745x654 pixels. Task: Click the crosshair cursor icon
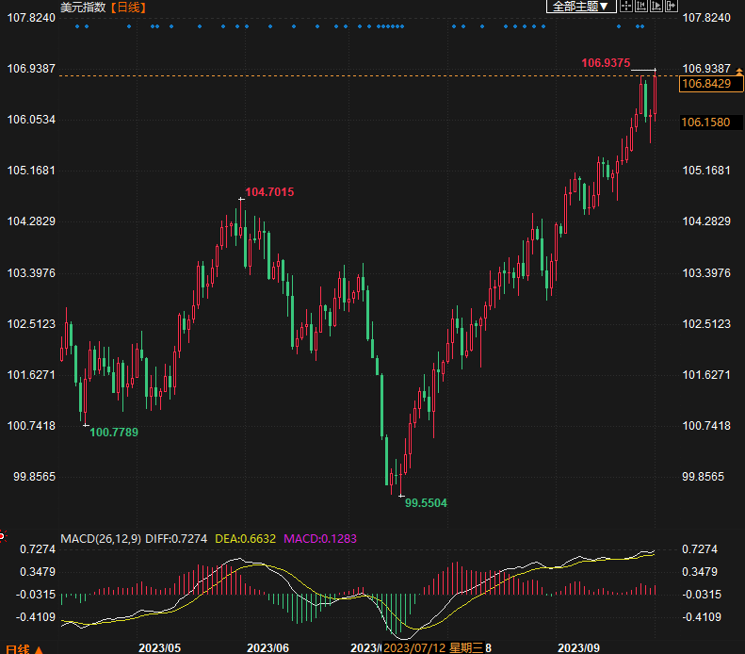(x=626, y=7)
